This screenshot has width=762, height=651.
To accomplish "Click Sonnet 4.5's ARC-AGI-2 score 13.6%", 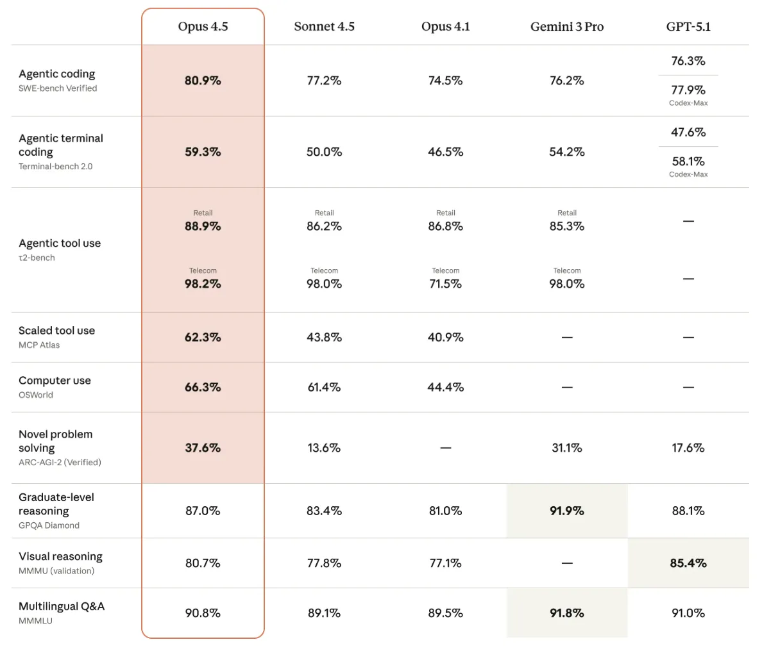I will point(324,448).
